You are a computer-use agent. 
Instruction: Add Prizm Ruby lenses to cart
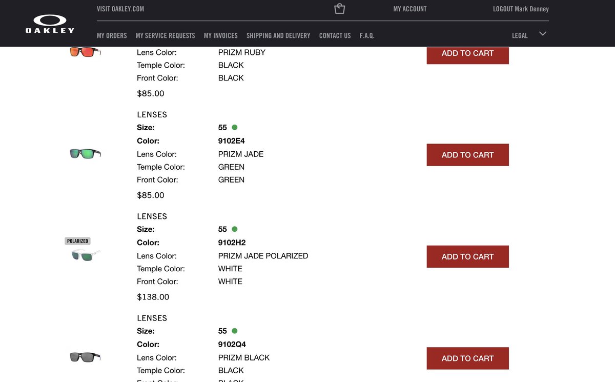click(467, 54)
